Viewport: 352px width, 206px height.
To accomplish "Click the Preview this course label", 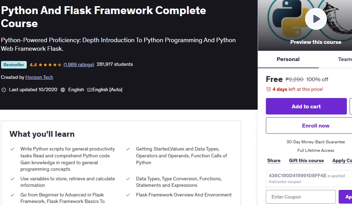I will tap(316, 42).
